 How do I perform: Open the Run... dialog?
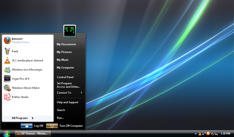tap(60, 118)
